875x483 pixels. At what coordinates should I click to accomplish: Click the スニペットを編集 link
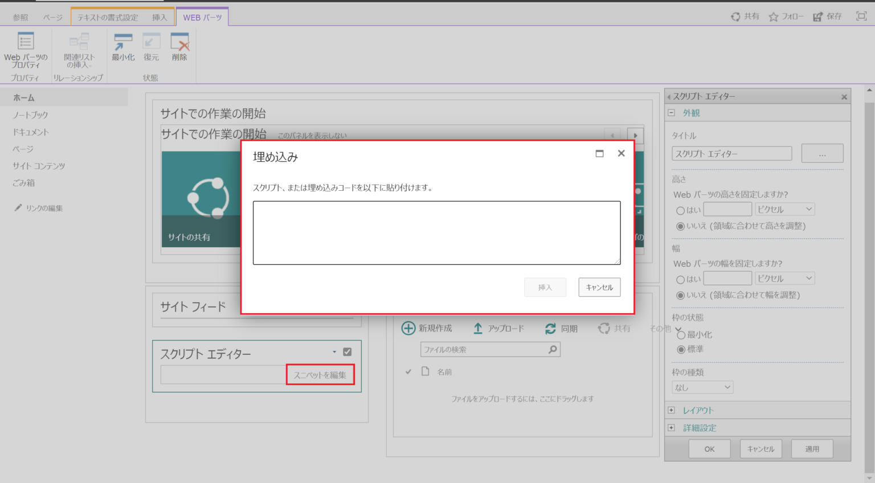[x=320, y=375]
